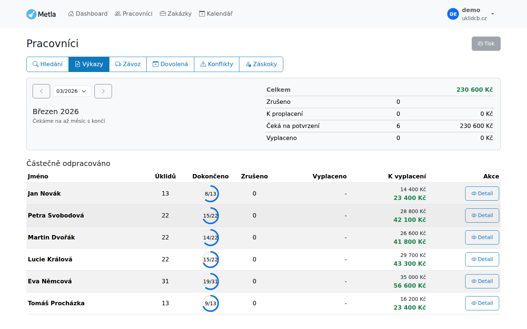
Task: Advance to next month with right chevron
Action: tap(103, 91)
